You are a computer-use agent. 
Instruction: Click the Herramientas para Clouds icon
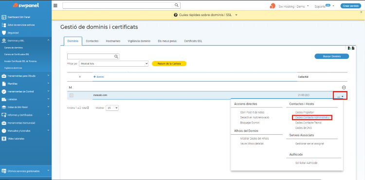(4, 76)
